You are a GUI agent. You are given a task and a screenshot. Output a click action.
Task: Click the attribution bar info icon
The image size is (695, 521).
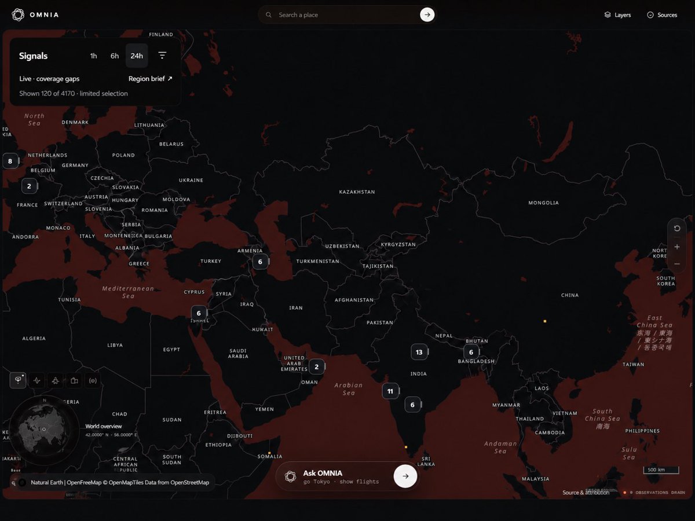(22, 482)
